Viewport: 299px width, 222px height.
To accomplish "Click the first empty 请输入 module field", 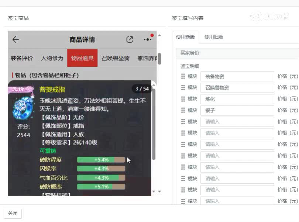I will [x=237, y=122].
